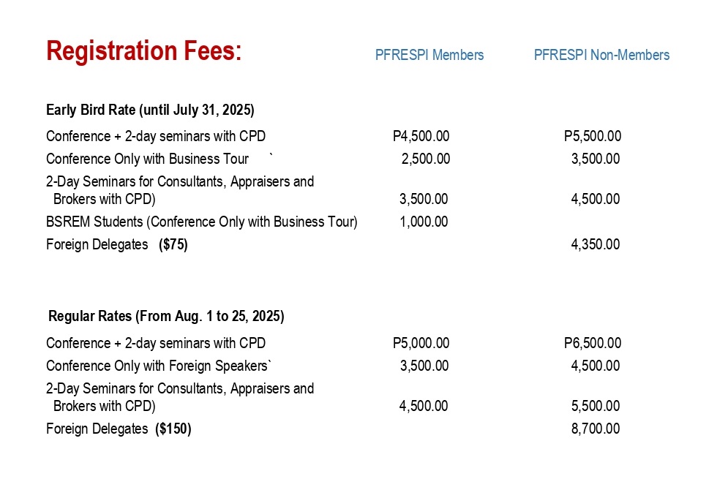This screenshot has width=728, height=490.
Task: Select Conference Only with Business Tour row
Action: tap(333, 159)
